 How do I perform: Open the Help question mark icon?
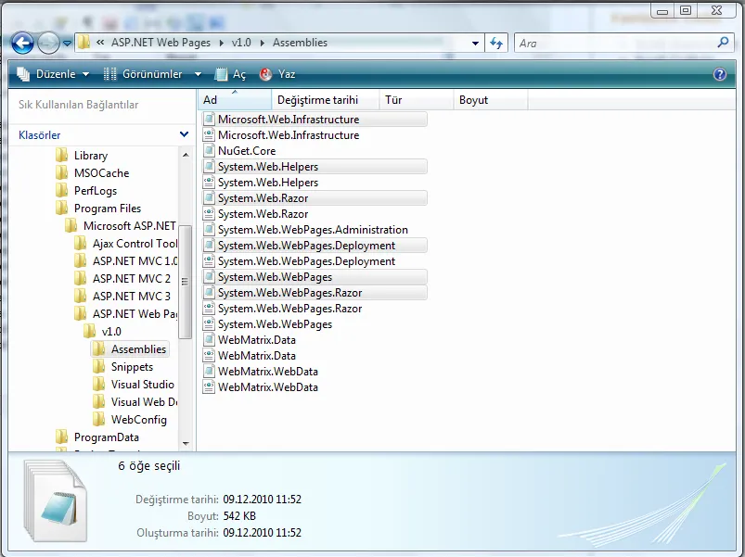719,74
